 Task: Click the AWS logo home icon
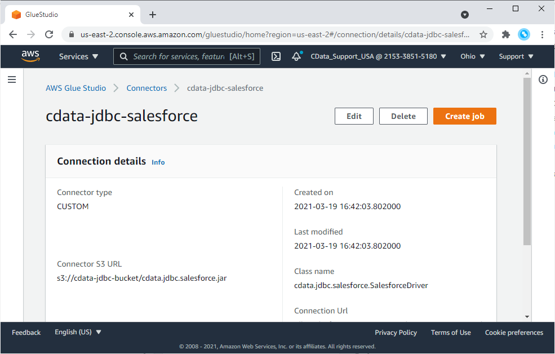coord(30,56)
